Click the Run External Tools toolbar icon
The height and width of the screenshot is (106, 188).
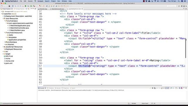coord(34,6)
